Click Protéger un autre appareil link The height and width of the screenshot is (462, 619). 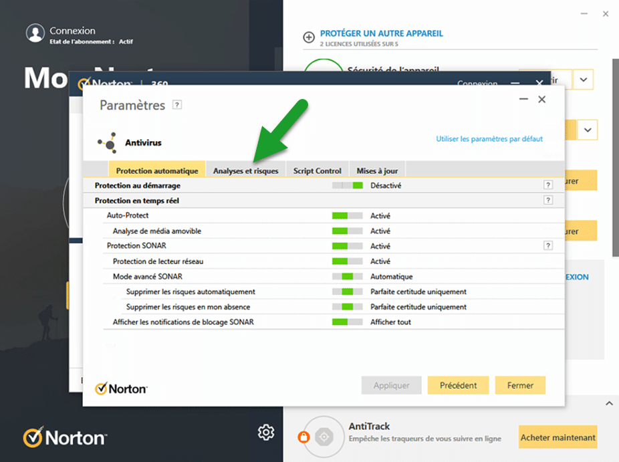[381, 33]
